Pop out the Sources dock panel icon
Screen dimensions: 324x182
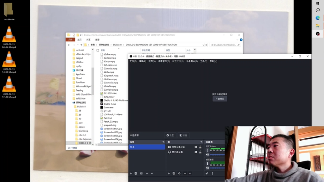coord(201,142)
